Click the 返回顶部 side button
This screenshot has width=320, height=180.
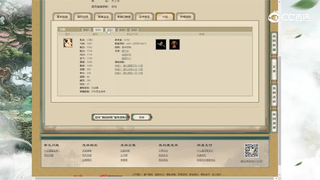[x=274, y=121]
